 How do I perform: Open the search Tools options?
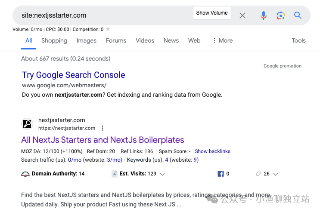[298, 40]
